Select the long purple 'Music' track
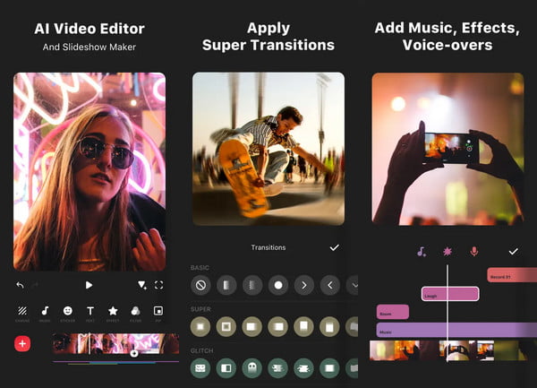The image size is (537, 388). [456, 330]
